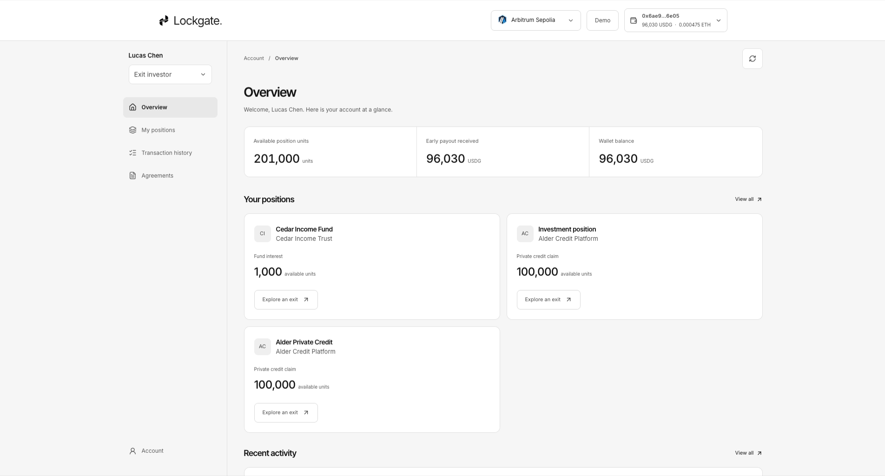This screenshot has height=476, width=885.
Task: Click the Early payout received label
Action: coord(452,141)
